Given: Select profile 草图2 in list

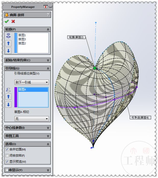Looking at the screenshot, I should (22, 43).
